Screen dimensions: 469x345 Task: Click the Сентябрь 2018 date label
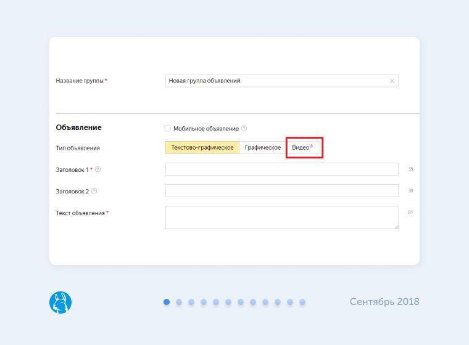point(384,302)
